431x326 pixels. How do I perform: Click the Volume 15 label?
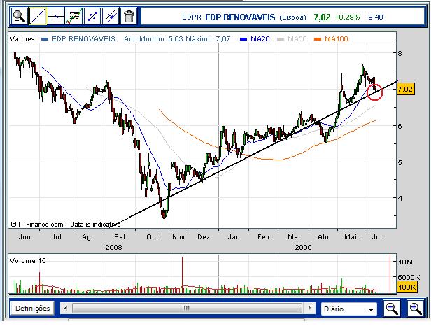[27, 260]
